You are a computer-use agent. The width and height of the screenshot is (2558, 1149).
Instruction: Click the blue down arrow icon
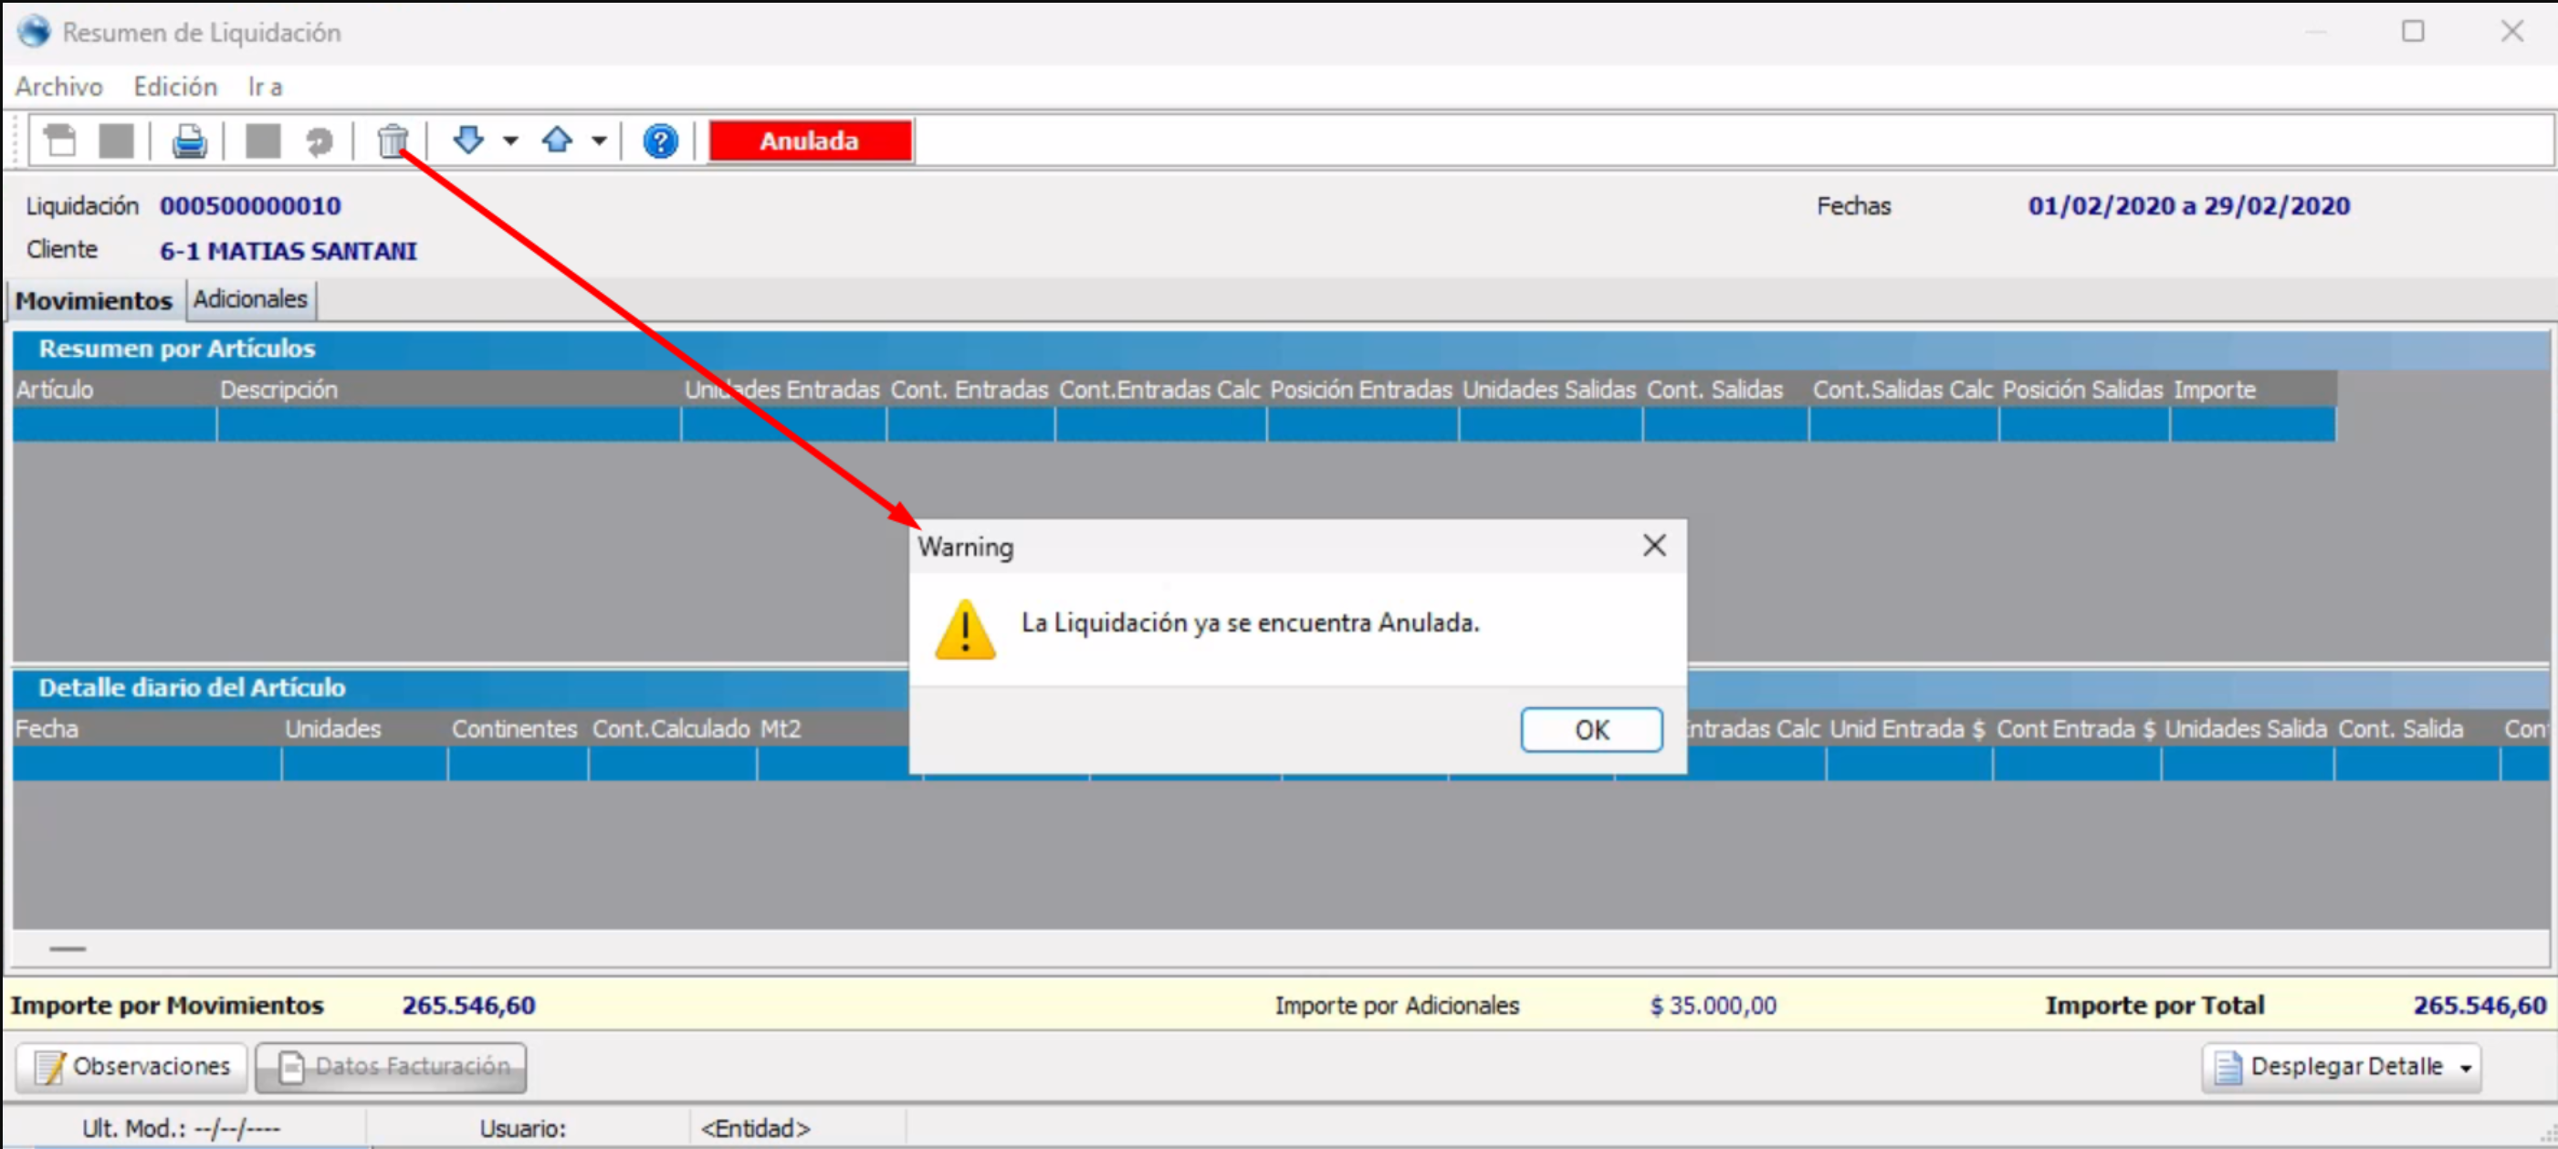coord(467,140)
